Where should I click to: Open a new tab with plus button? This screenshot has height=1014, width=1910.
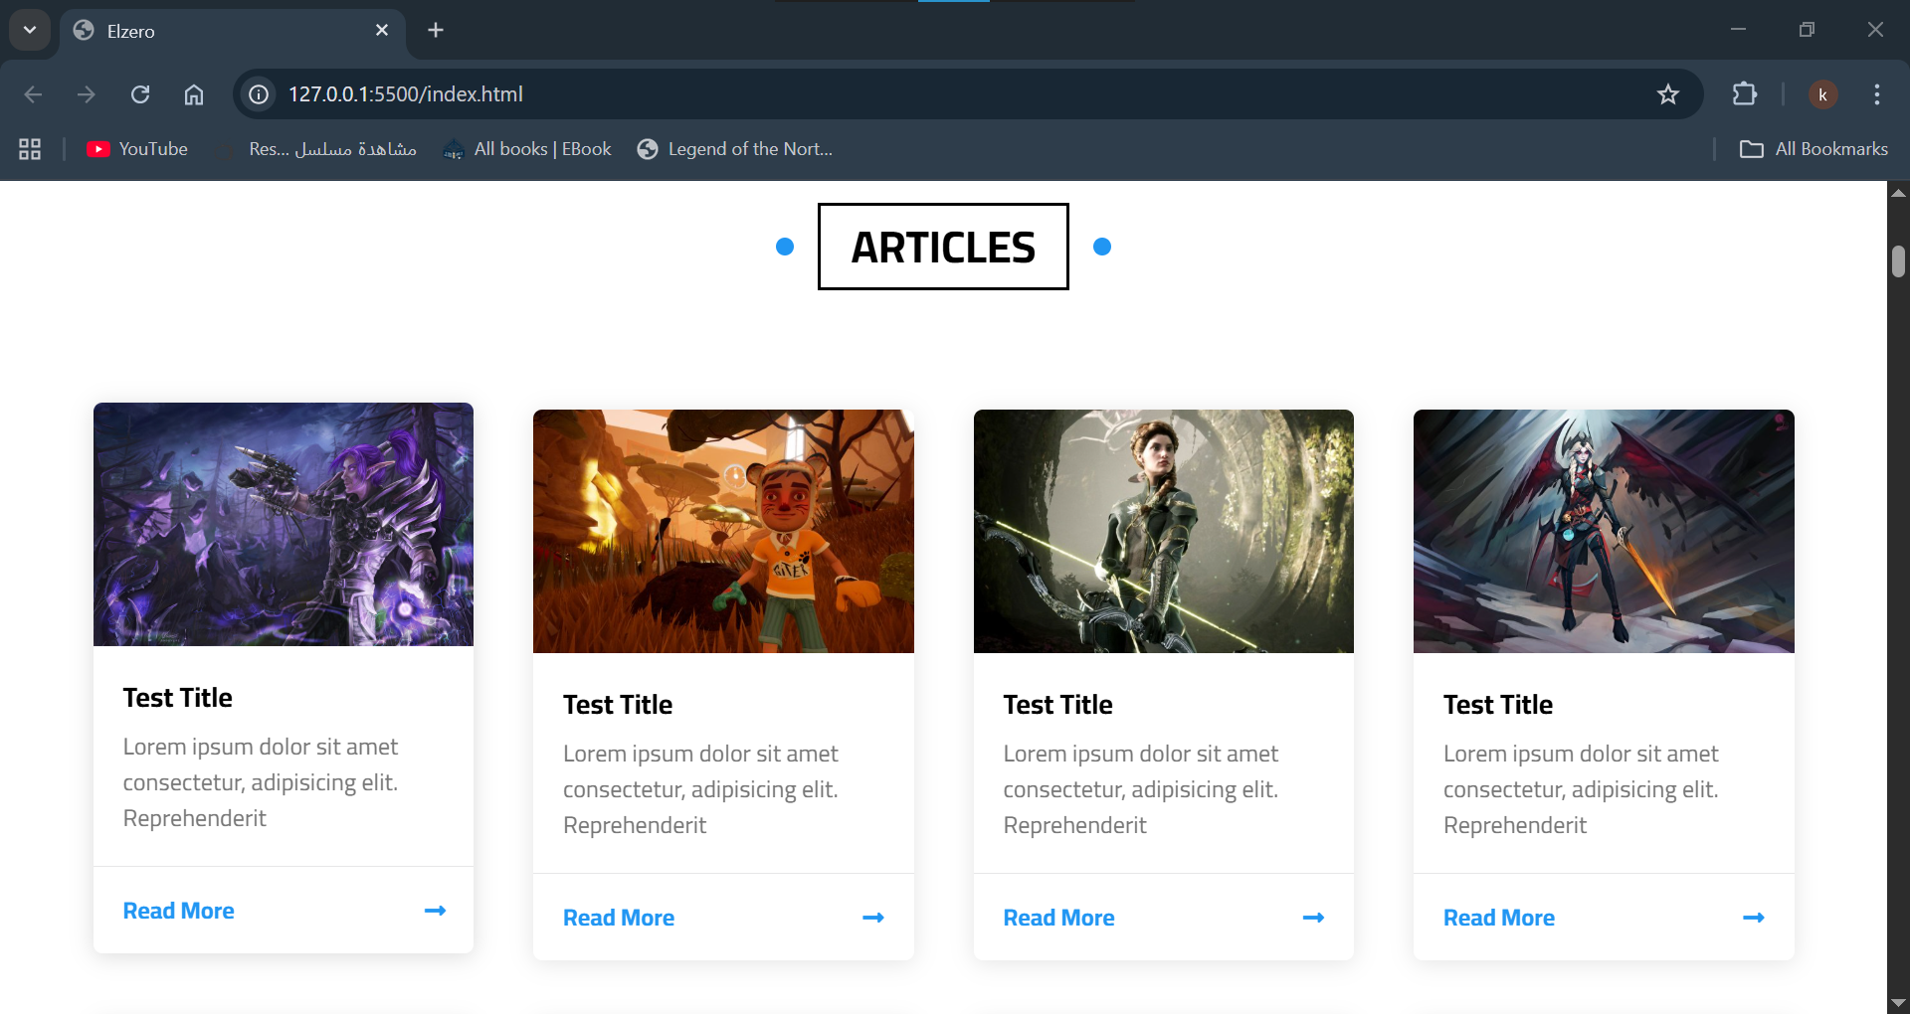pyautogui.click(x=436, y=31)
